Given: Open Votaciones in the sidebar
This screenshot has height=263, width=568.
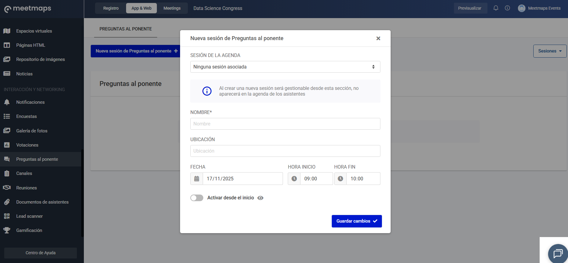Looking at the screenshot, I should [x=27, y=145].
